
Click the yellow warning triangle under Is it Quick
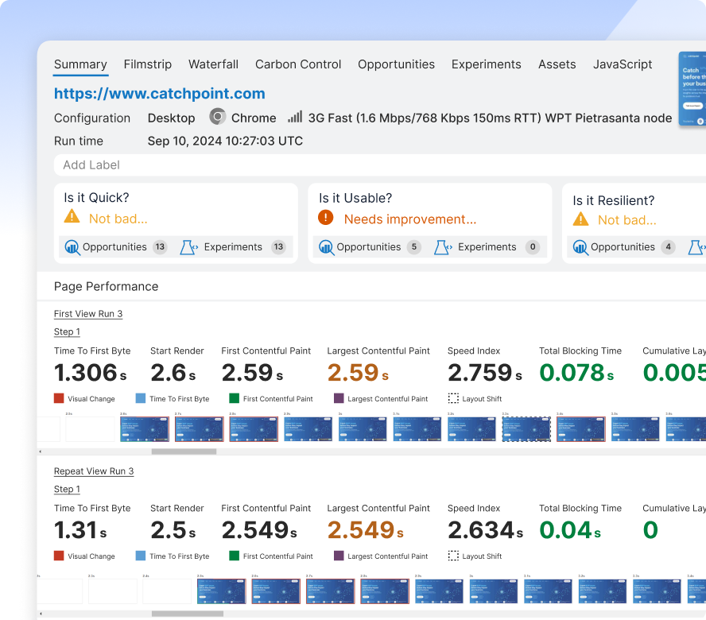[72, 216]
